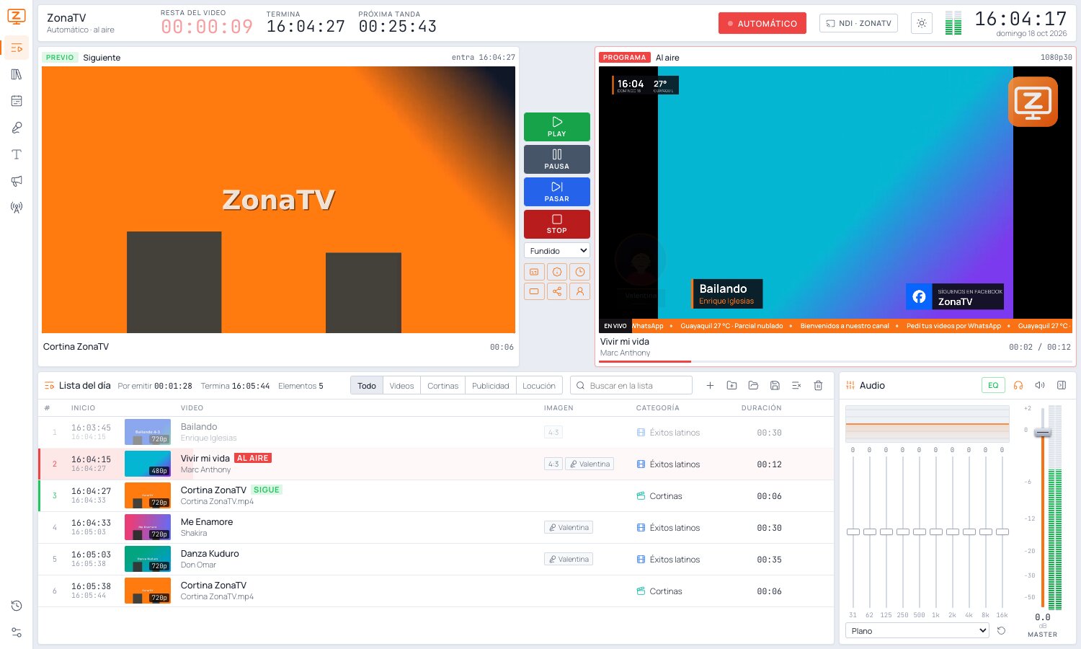Image resolution: width=1081 pixels, height=649 pixels.
Task: Open the schedule calendar in the sidebar
Action: point(17,101)
